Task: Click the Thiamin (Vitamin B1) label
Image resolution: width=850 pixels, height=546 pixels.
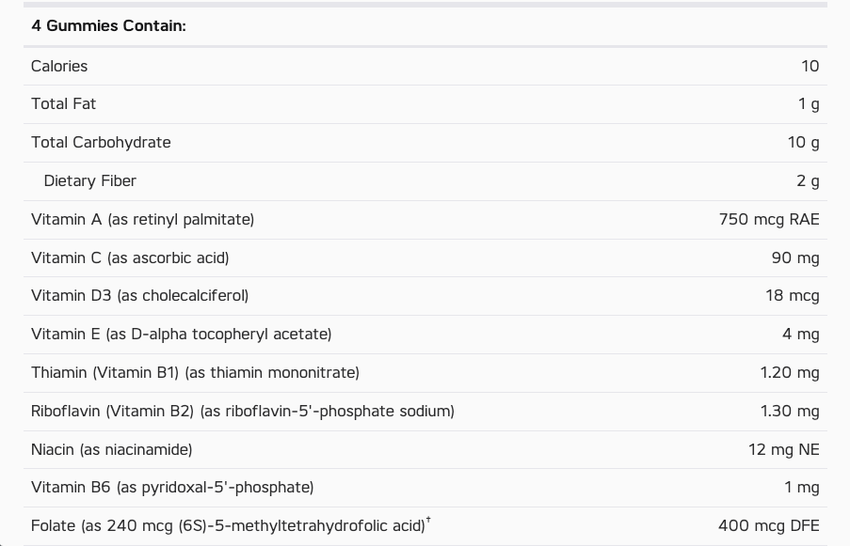Action: (x=195, y=372)
